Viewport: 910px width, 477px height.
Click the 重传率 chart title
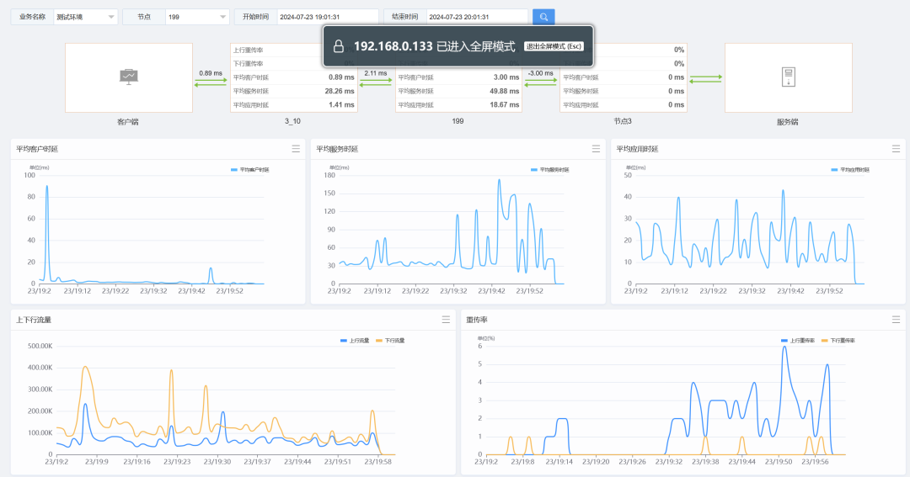tap(477, 320)
